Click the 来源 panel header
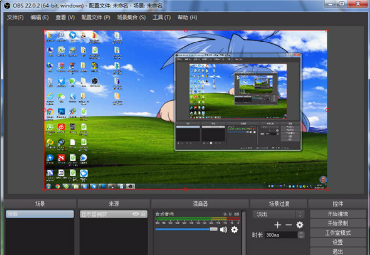Screen dimensions: 370x255 pyautogui.click(x=114, y=204)
